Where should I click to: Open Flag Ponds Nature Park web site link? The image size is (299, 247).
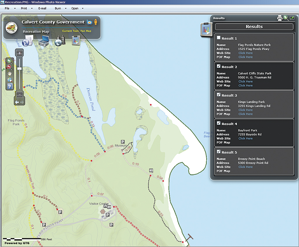245,53
